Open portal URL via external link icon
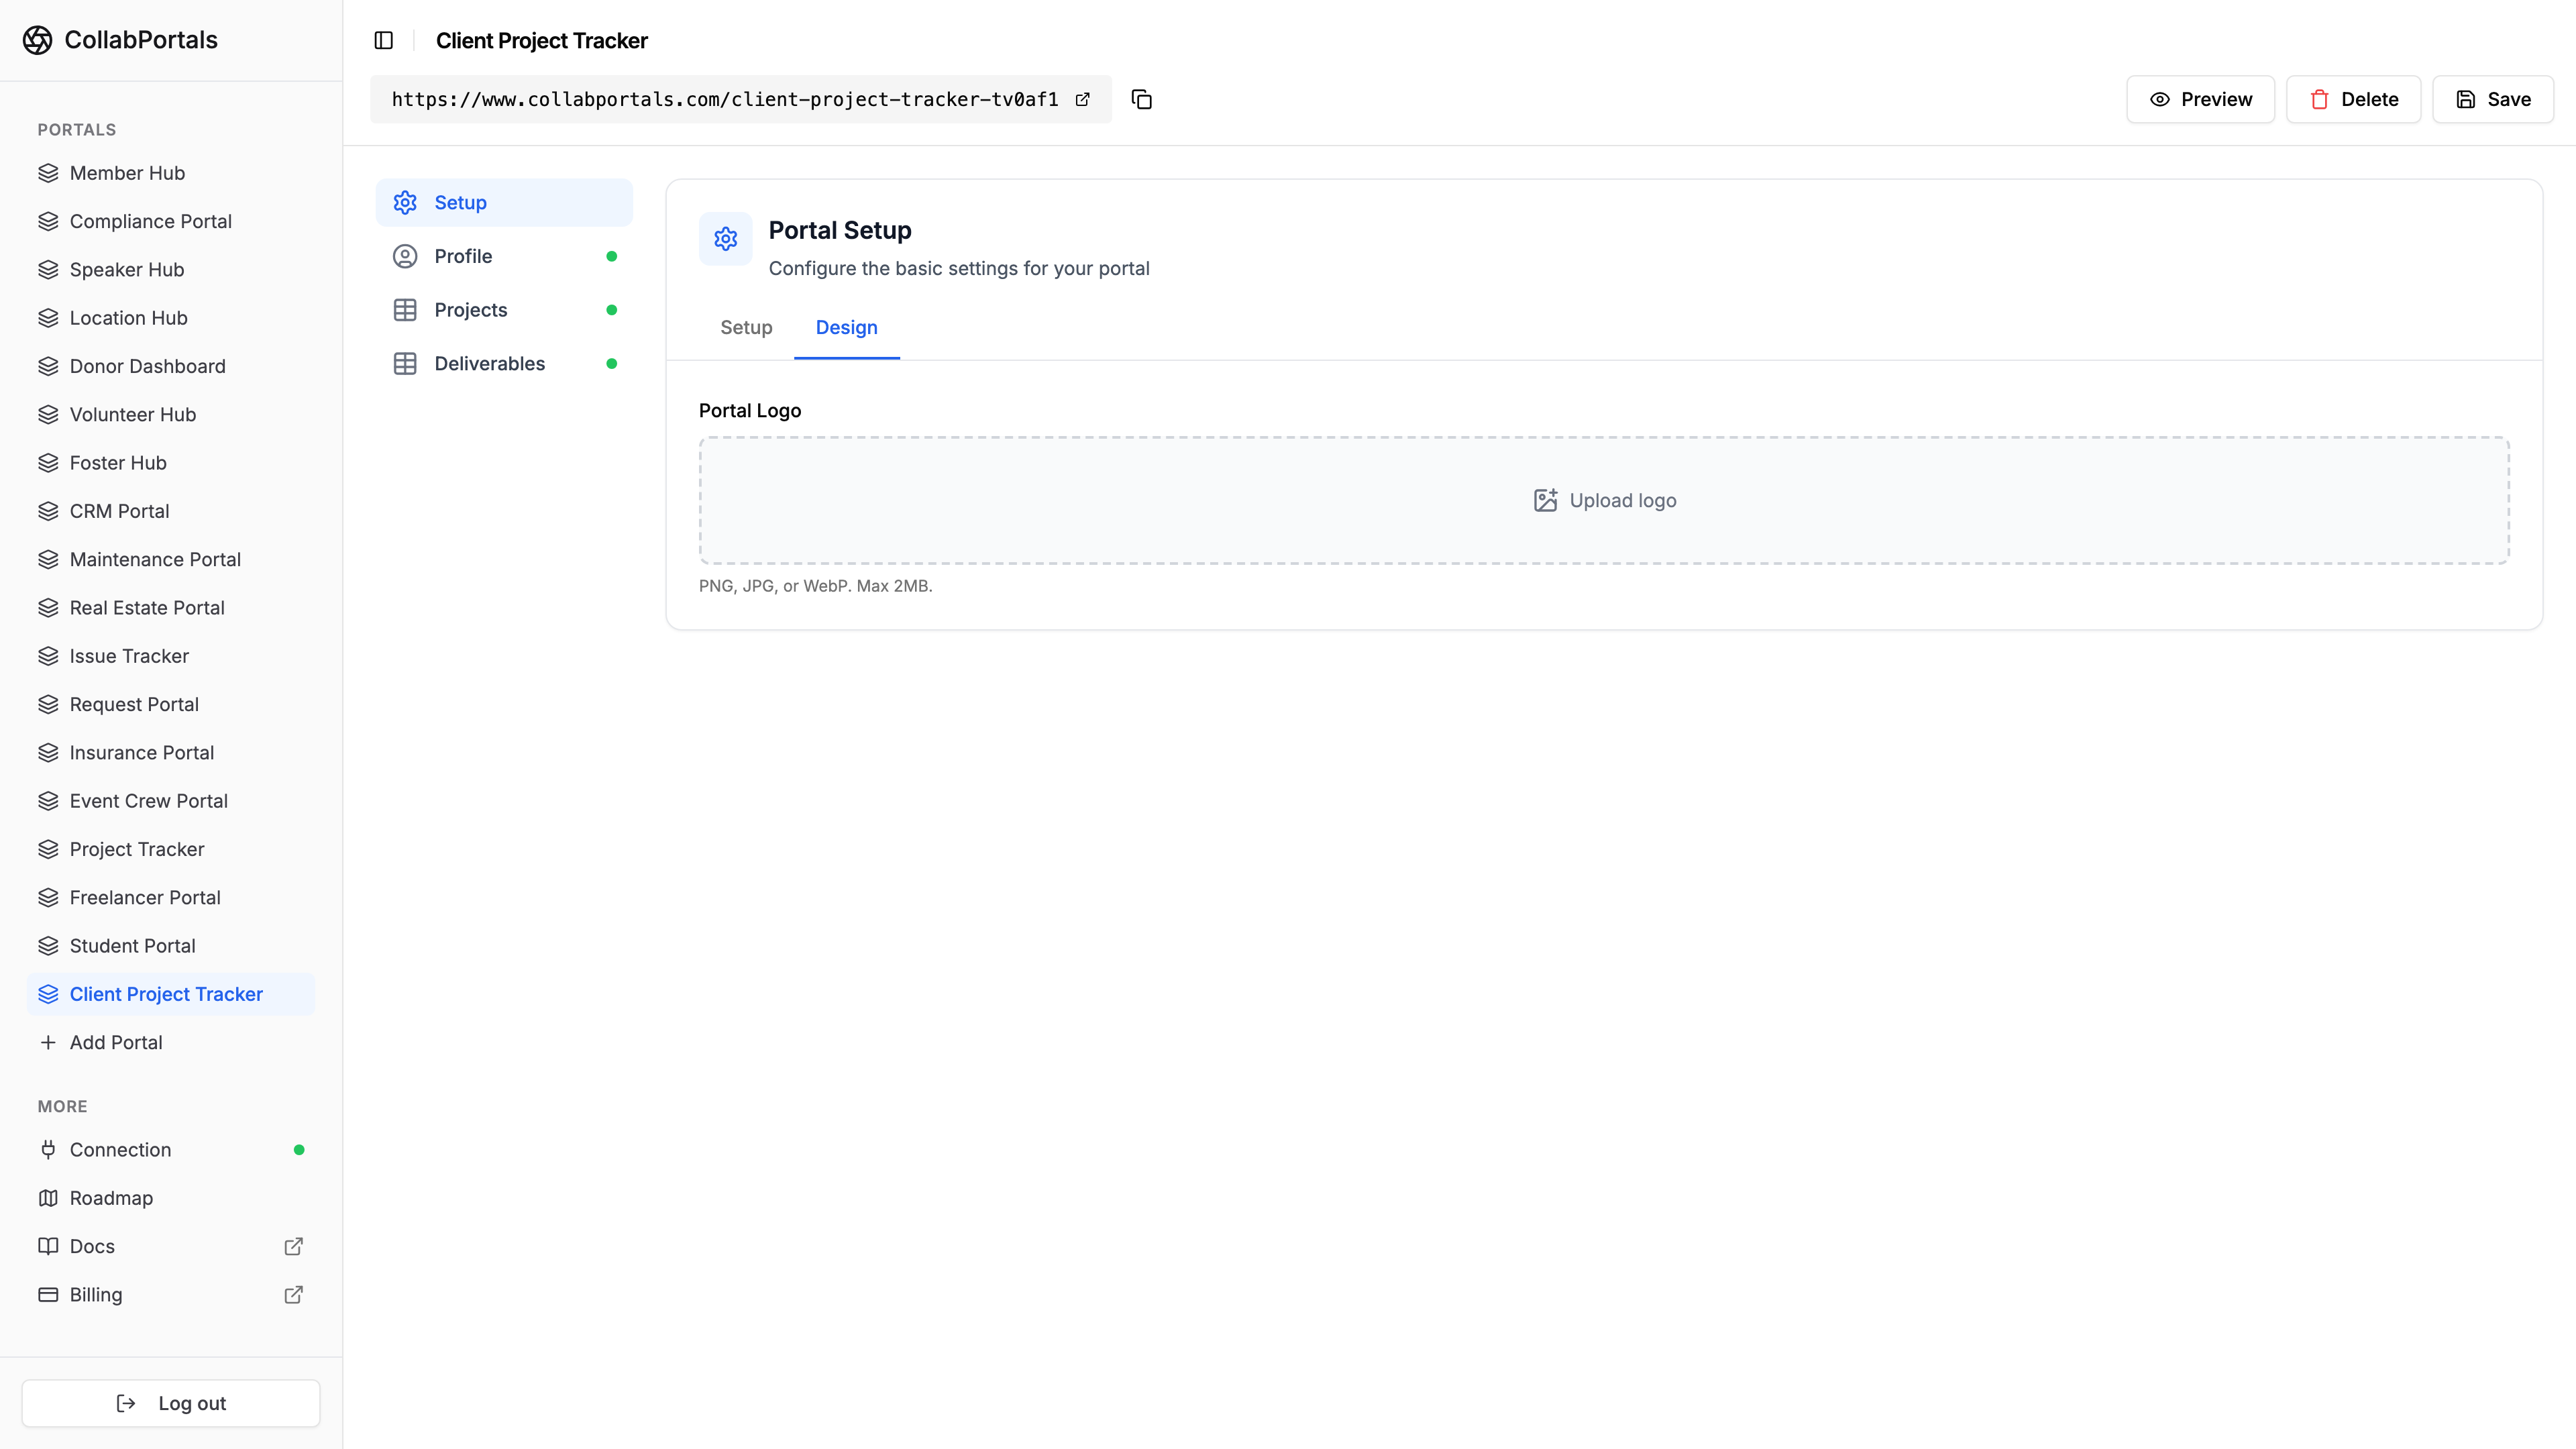The image size is (2576, 1449). pyautogui.click(x=1082, y=99)
